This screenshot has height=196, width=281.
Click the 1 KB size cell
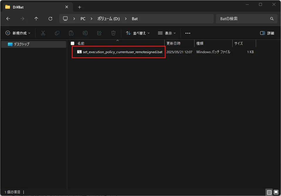250,52
